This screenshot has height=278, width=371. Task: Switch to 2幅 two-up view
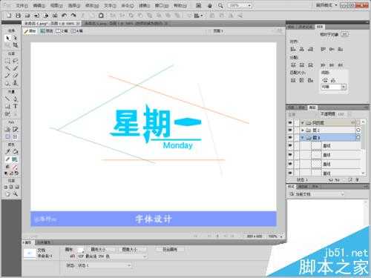62,31
